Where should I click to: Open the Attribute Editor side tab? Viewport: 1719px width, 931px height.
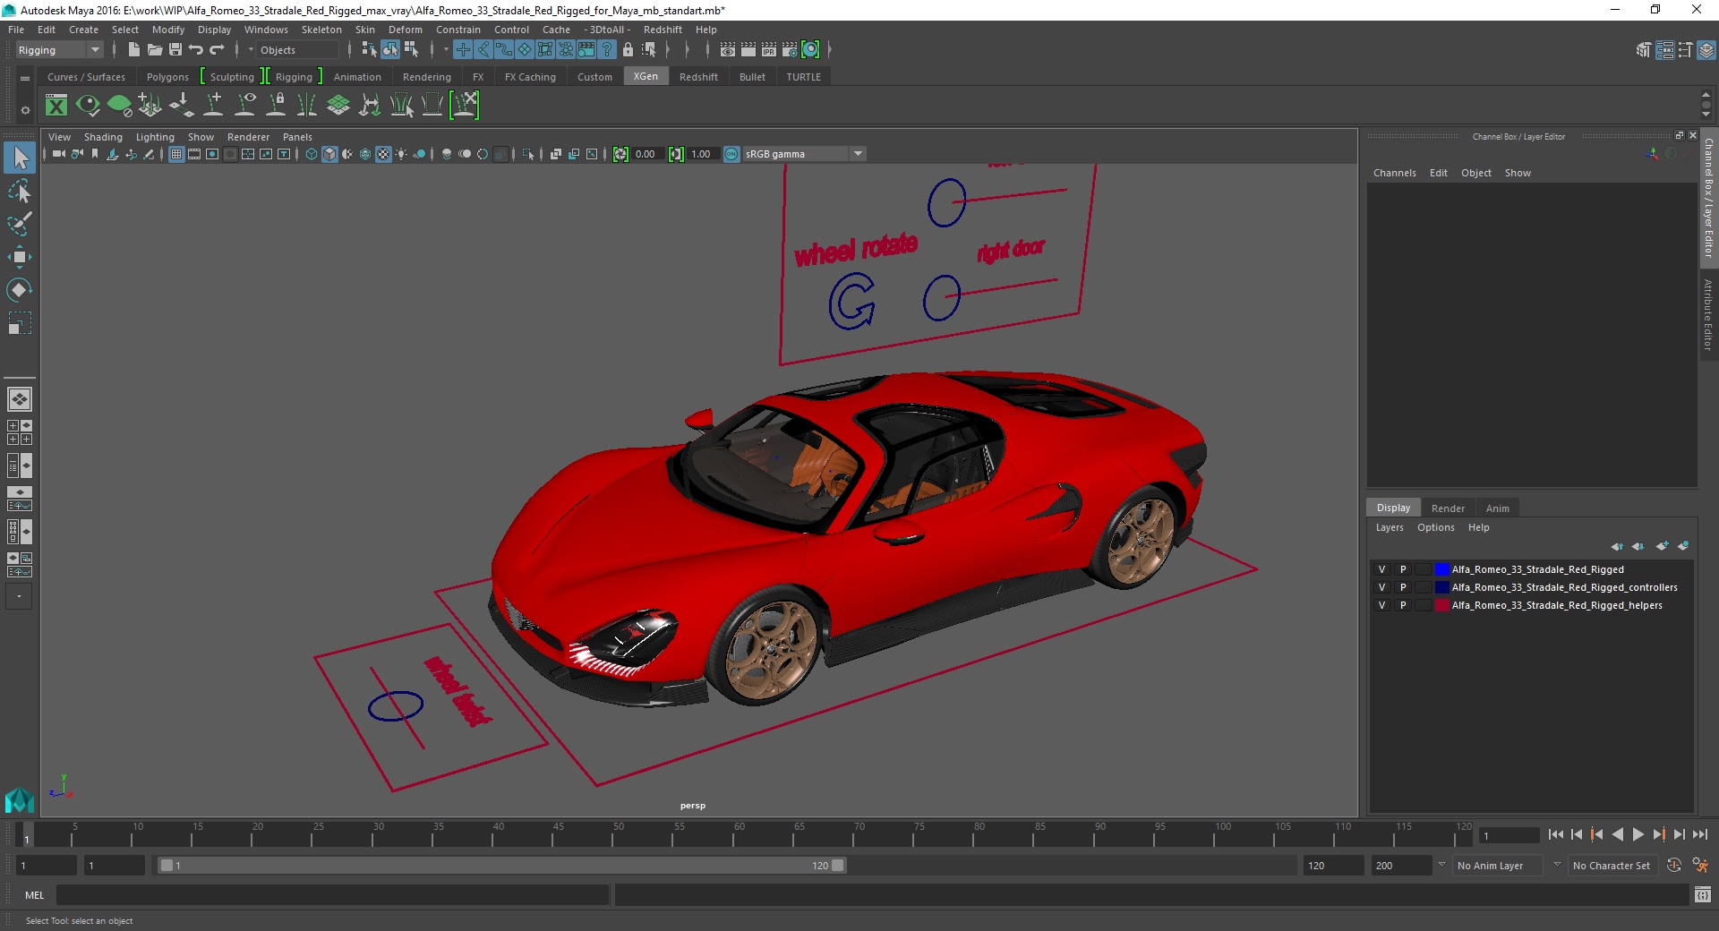tap(1708, 314)
